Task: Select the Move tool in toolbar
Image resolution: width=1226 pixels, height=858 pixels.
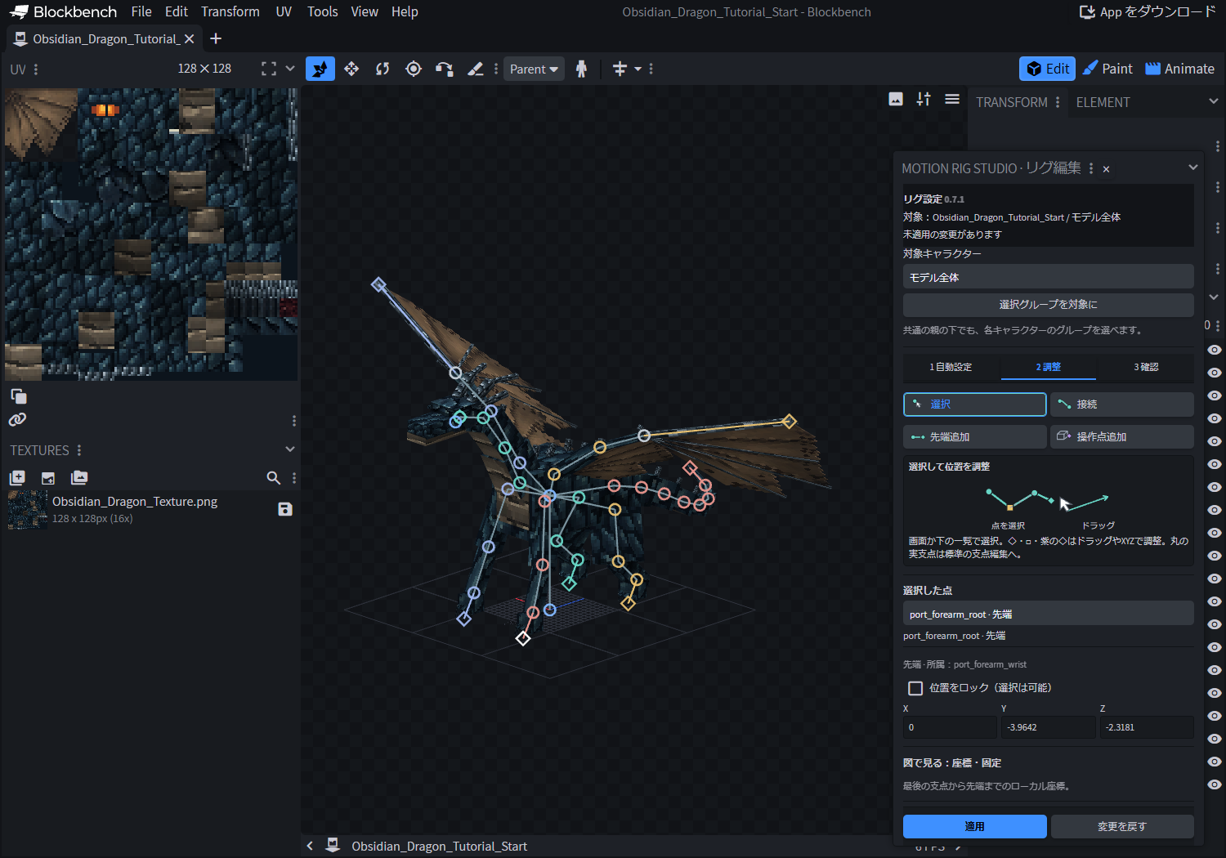Action: click(320, 69)
